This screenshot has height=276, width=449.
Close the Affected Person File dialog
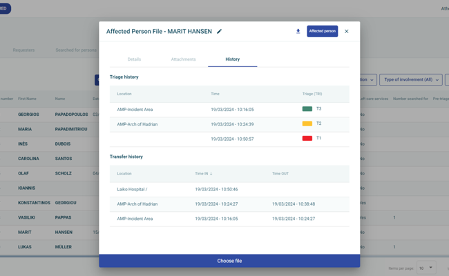pyautogui.click(x=347, y=31)
